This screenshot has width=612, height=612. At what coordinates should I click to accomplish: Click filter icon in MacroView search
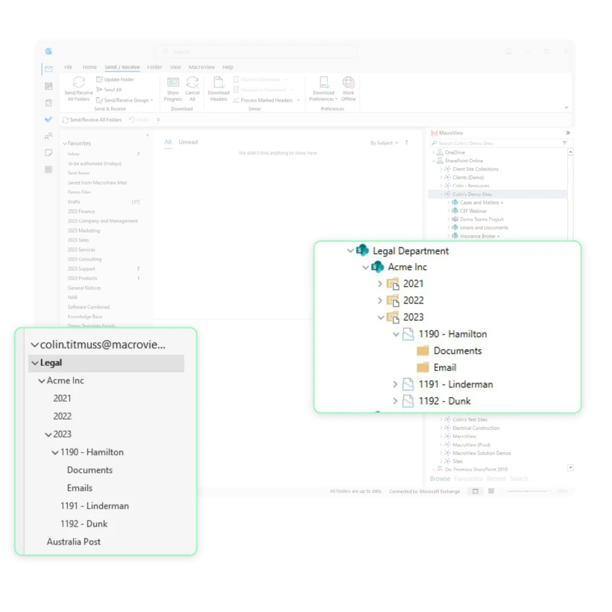point(564,143)
